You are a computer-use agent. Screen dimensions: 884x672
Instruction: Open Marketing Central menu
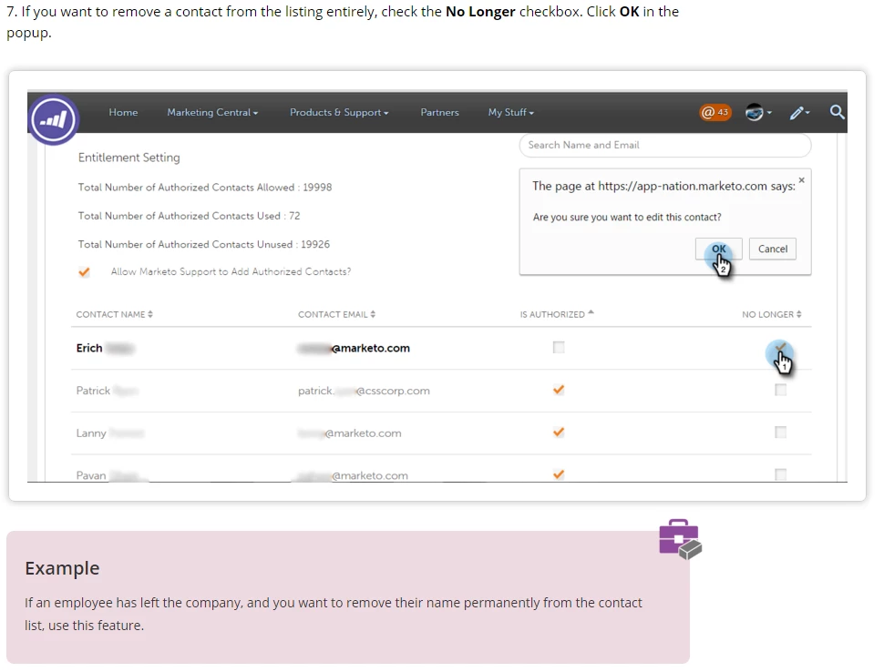(212, 112)
